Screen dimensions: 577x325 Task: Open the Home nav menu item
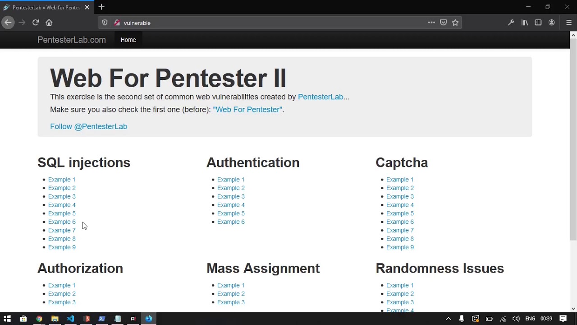click(x=128, y=40)
